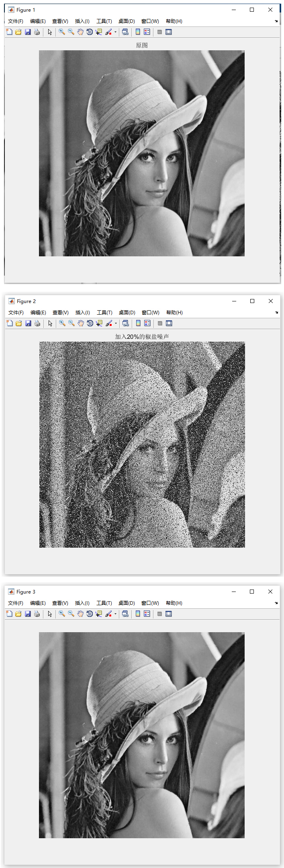This screenshot has width=284, height=868.
Task: Open 查看(V) menu in Figure 1
Action: (60, 21)
